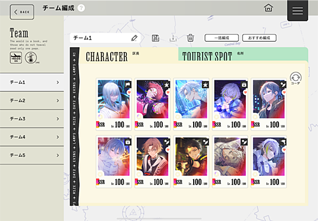Open the hamburger menu
318x221 pixels.
[x=297, y=10]
